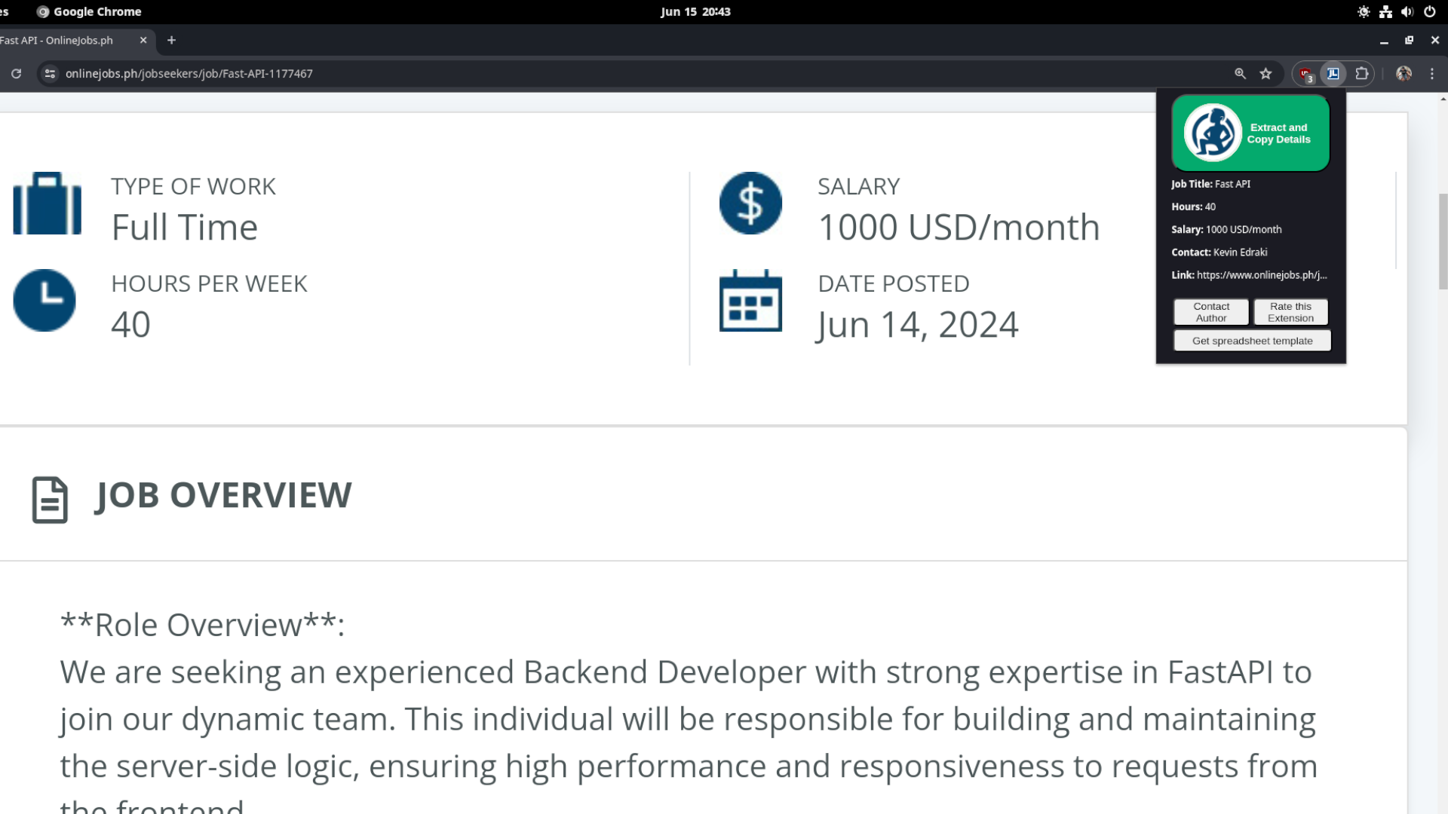Open the Chrome three-dot menu
The height and width of the screenshot is (814, 1448).
(x=1432, y=74)
